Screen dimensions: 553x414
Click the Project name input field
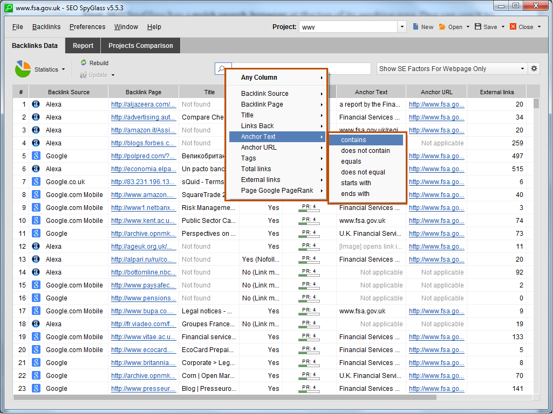click(349, 27)
